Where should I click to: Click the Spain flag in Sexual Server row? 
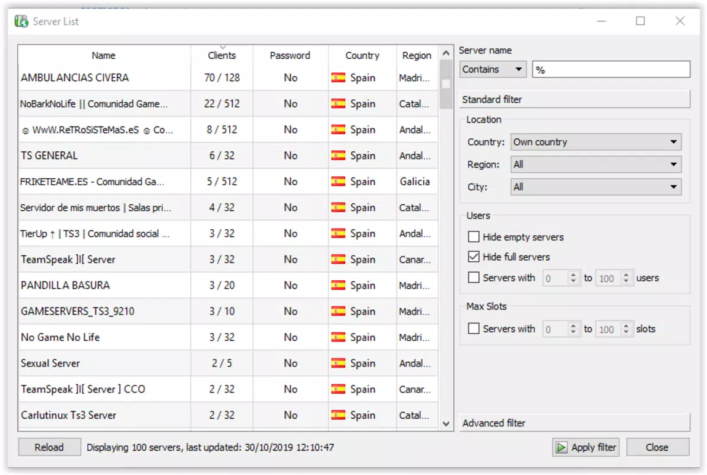click(338, 363)
